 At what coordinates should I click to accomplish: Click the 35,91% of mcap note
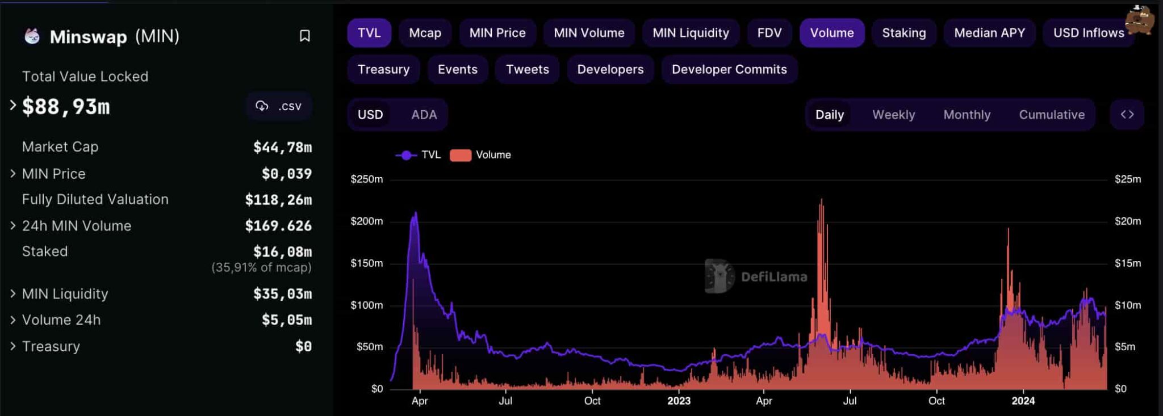pyautogui.click(x=261, y=267)
